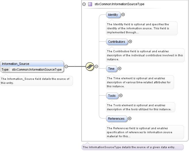The height and width of the screenshot is (151, 189).
Task: Collapse the sequence compositor children
Action: 97,66
